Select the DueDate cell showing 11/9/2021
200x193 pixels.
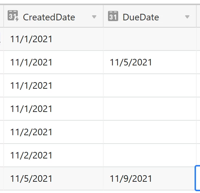(x=150, y=178)
